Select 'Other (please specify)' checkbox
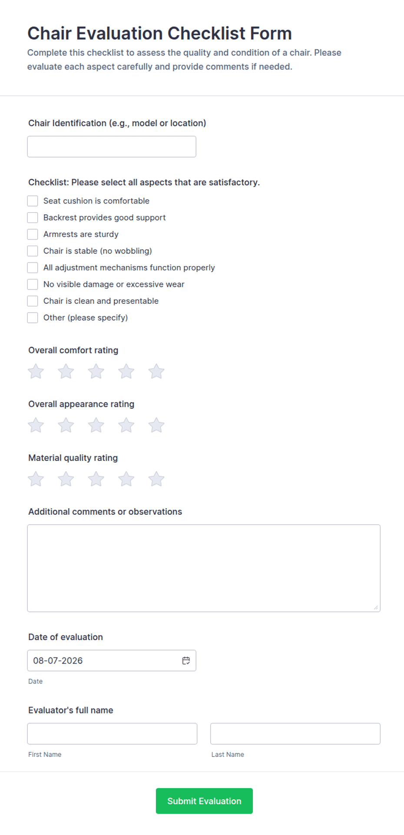Screen dimensions: 404x835 point(33,318)
